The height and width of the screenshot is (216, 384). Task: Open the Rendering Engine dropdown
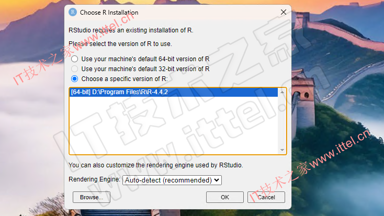[172, 180]
